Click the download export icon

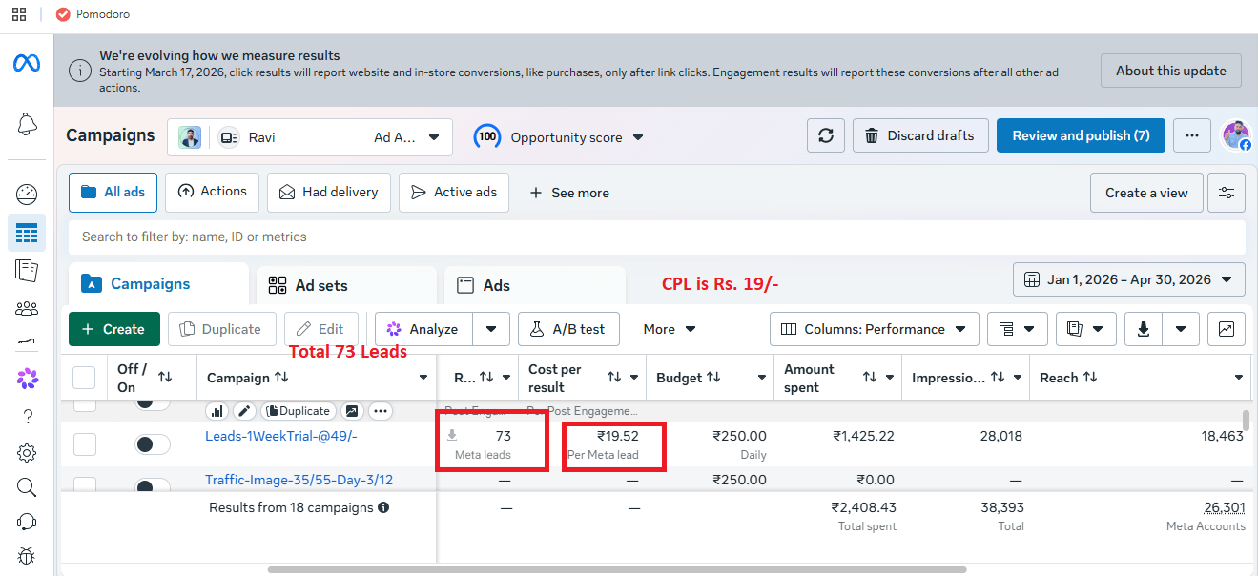coord(1144,329)
